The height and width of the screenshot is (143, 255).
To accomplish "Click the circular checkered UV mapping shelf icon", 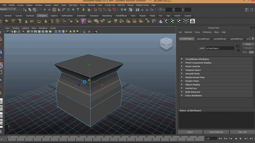I will point(186,21).
